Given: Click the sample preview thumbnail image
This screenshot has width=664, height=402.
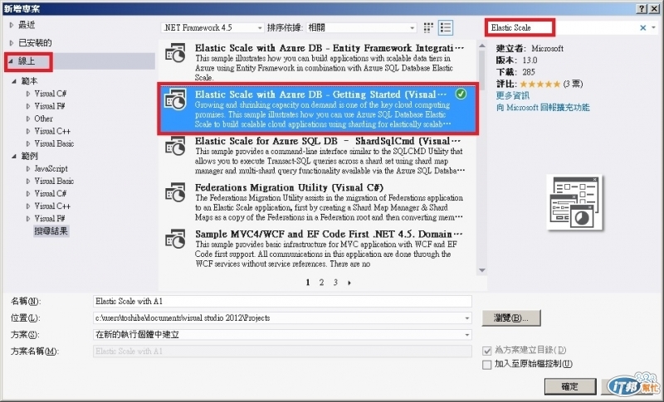Looking at the screenshot, I should point(574,202).
